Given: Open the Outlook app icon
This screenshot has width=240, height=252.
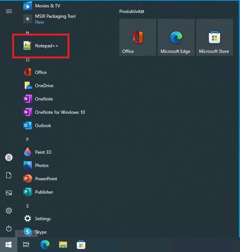Looking at the screenshot, I should click(x=28, y=125).
